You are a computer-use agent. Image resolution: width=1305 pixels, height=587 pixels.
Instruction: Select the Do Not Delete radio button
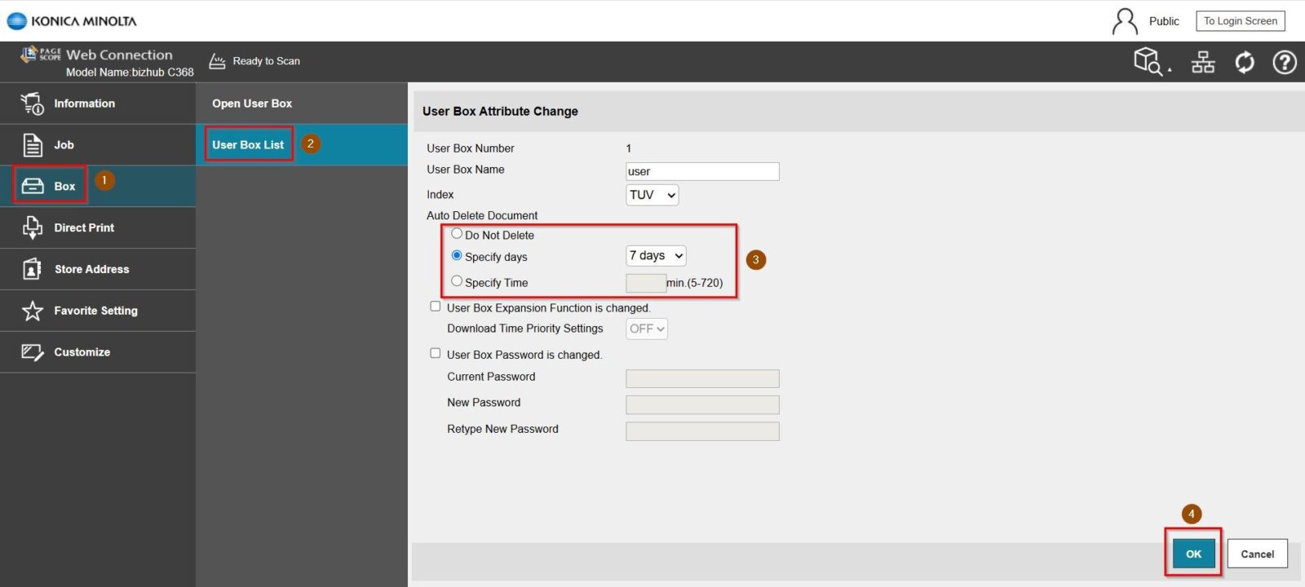point(457,234)
